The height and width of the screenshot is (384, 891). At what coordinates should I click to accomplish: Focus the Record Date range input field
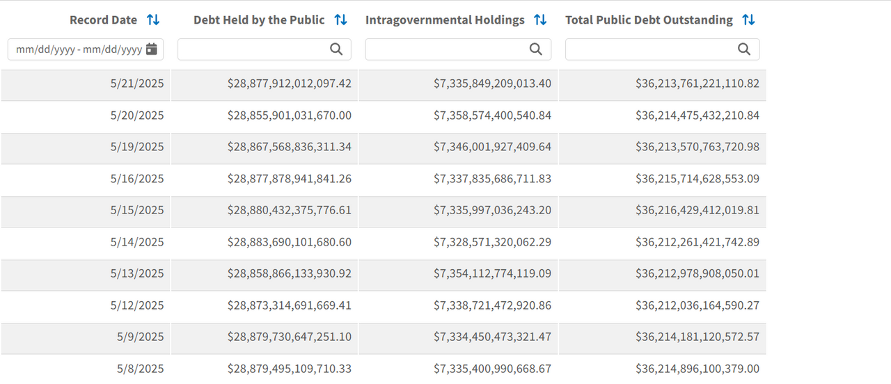(x=78, y=49)
